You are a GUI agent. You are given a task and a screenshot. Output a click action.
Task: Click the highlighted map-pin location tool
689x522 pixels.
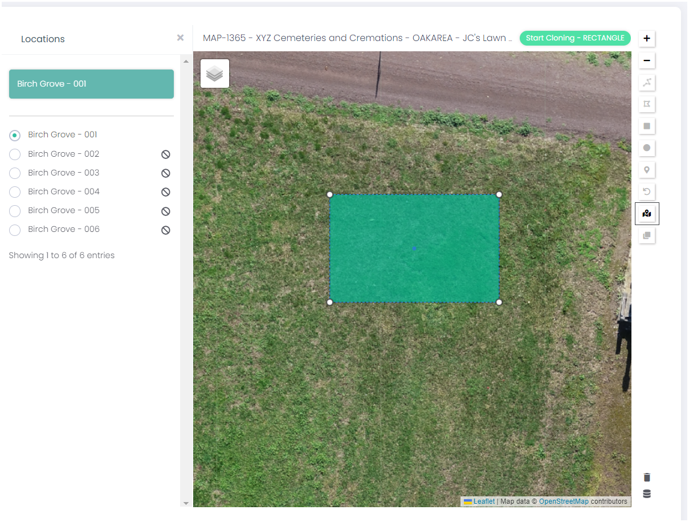tap(647, 214)
